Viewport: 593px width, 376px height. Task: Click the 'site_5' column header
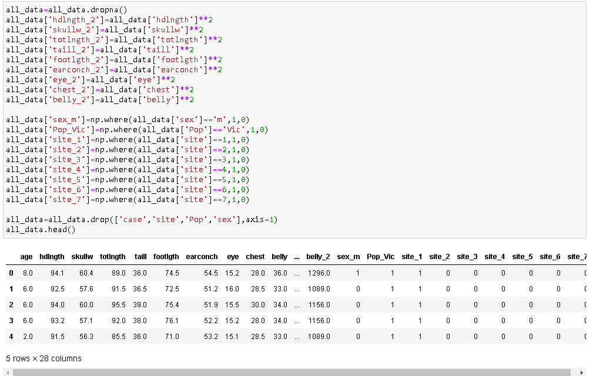point(522,257)
